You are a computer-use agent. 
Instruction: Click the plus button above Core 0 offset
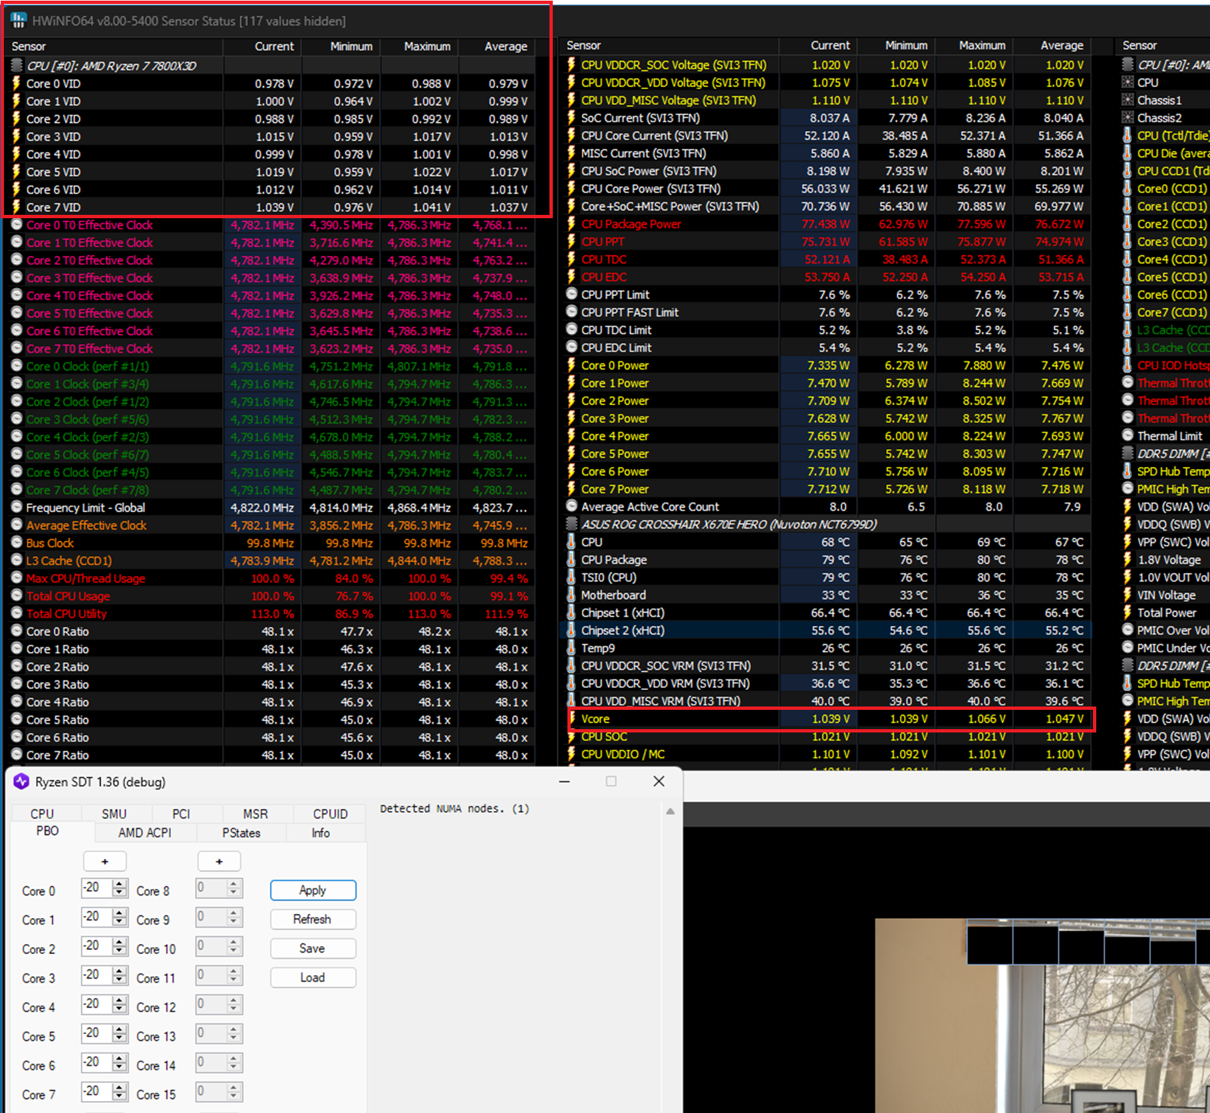click(104, 862)
